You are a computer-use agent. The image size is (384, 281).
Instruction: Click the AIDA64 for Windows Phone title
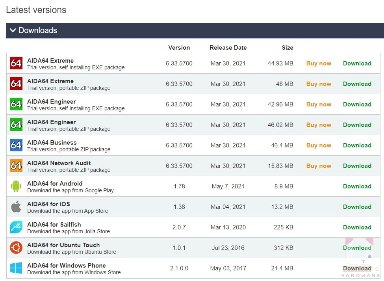click(67, 266)
